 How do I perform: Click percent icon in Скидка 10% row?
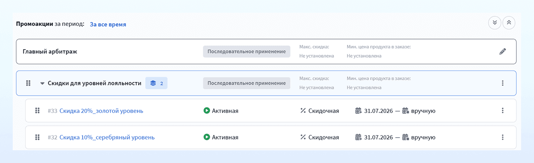click(303, 137)
